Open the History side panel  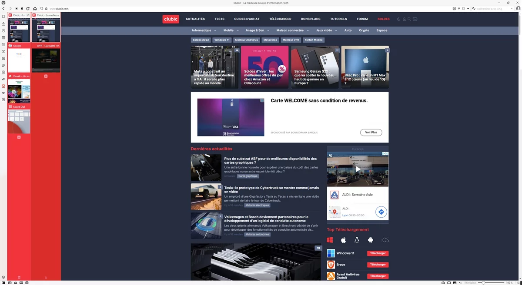[3, 30]
